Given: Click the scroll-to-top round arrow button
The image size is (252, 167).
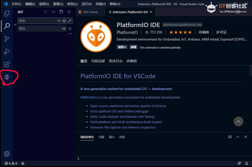Looking at the screenshot, I should (238, 121).
